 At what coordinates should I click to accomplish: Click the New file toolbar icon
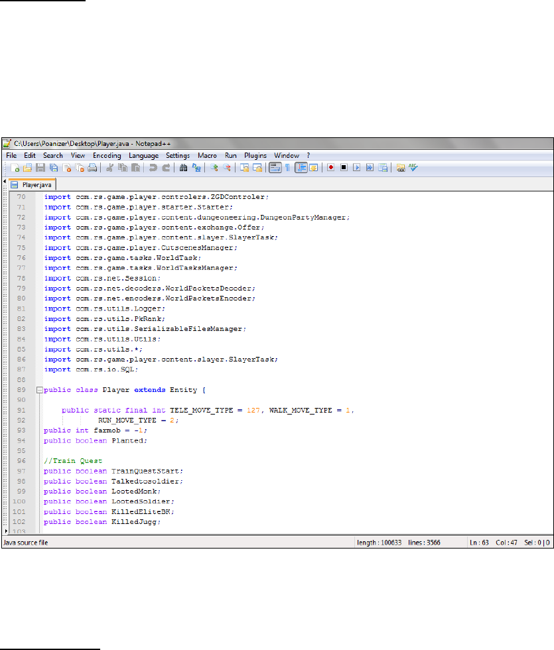click(15, 168)
